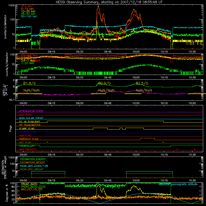Click the DECIMATION ENERGY or weight axis title
Screen dimensions: 206x206
click(4, 167)
